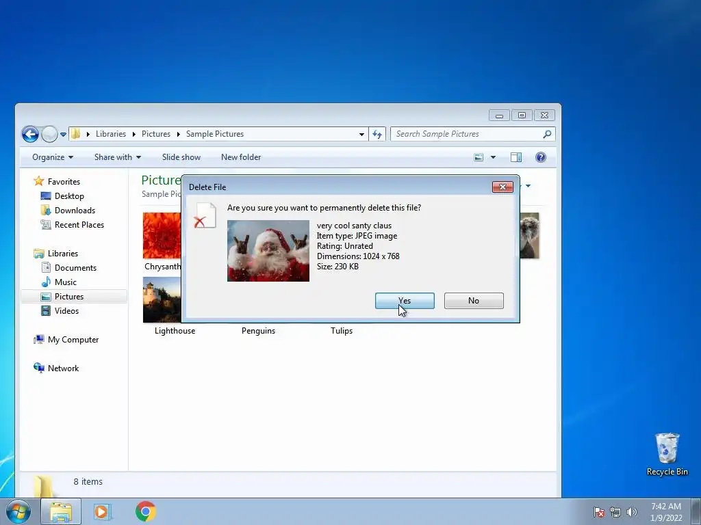The width and height of the screenshot is (701, 525).
Task: Click the santa claus image preview
Action: coord(268,250)
